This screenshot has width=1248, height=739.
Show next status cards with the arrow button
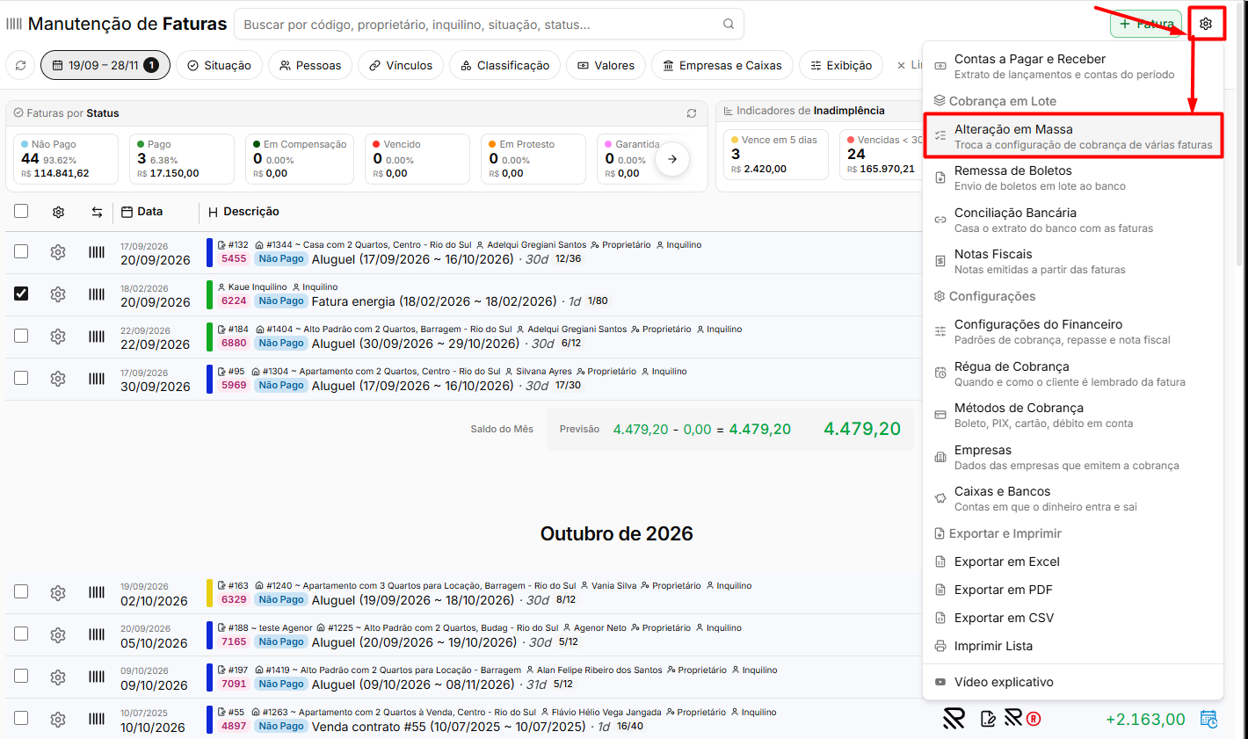[672, 159]
